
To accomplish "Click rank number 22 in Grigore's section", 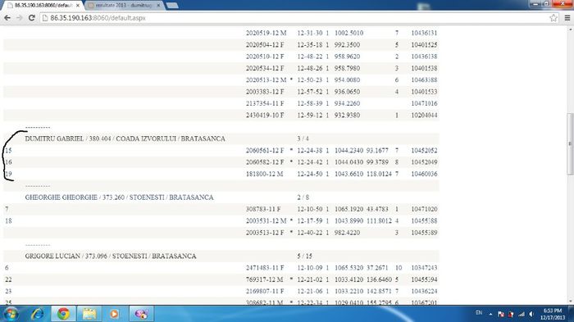I will [8, 279].
